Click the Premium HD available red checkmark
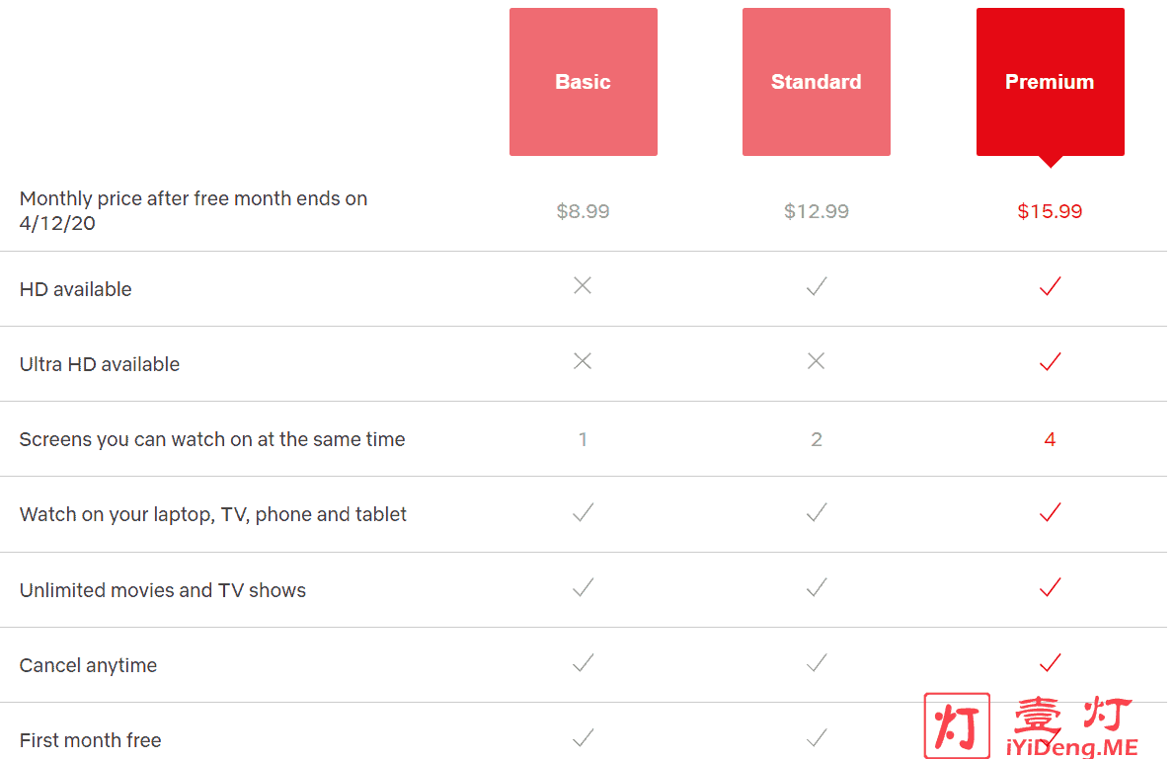The image size is (1174, 759). coord(1051,286)
